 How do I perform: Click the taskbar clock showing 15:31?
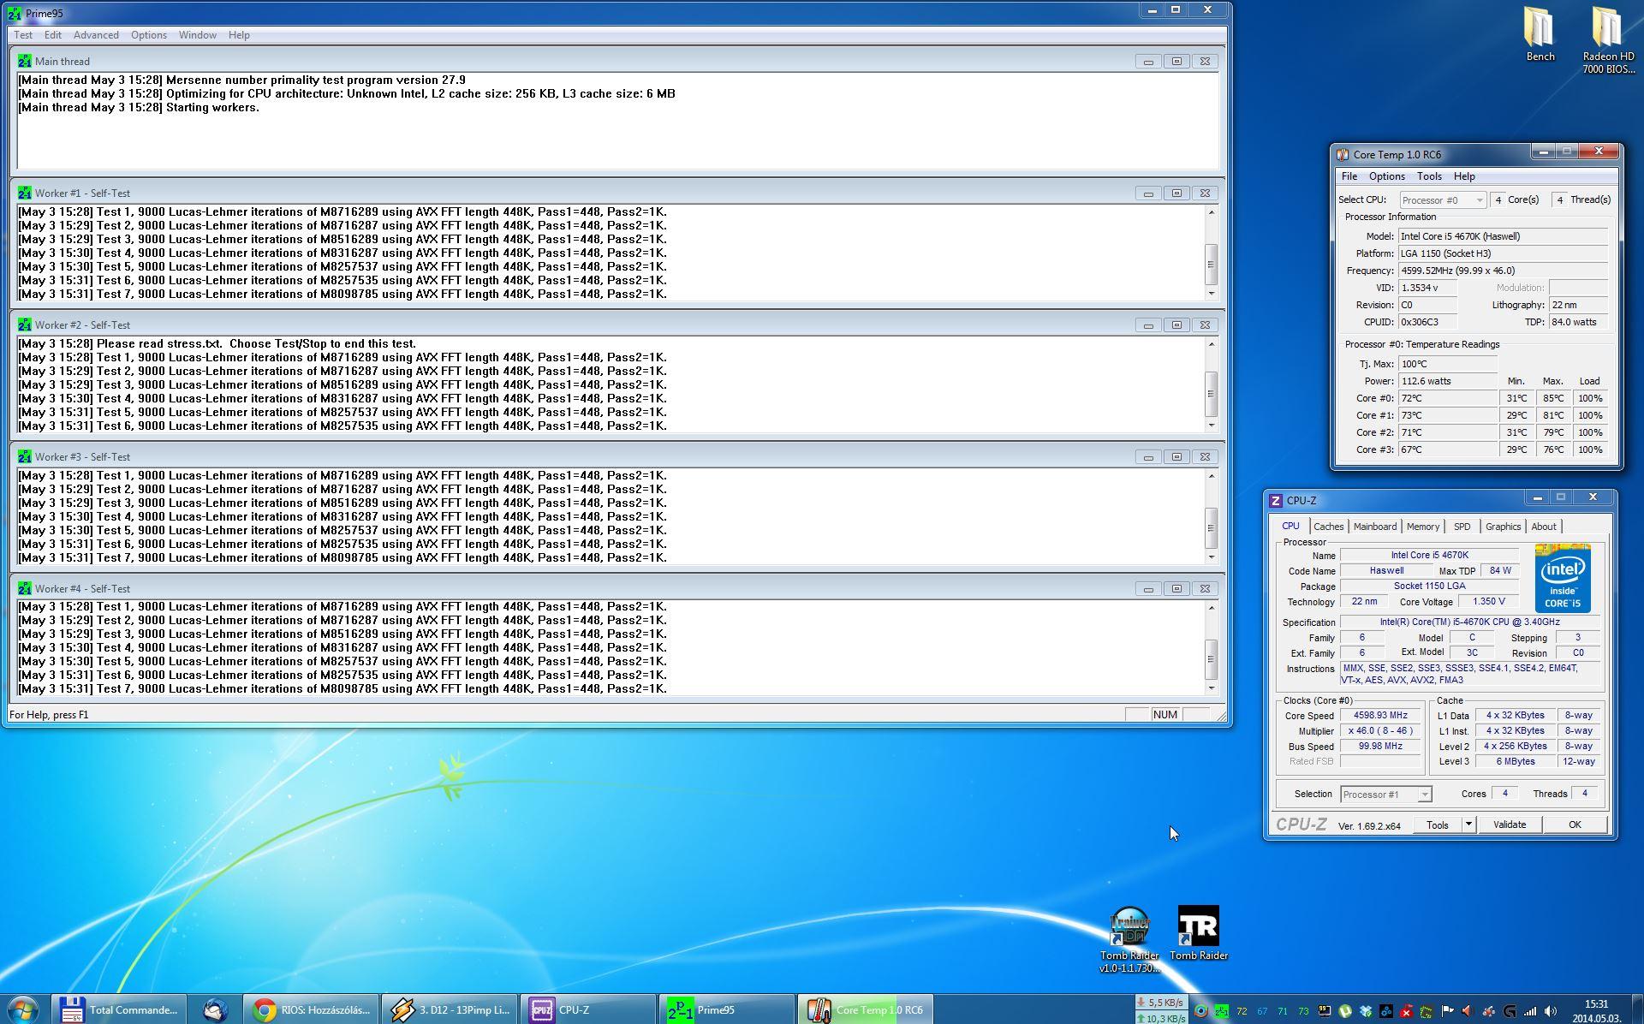[1595, 1010]
